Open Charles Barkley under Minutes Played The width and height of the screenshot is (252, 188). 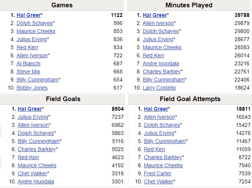click(x=161, y=72)
